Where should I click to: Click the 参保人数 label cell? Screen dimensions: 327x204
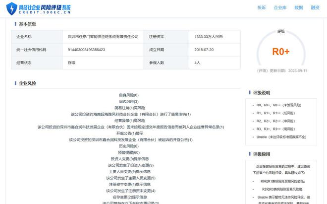click(166, 63)
